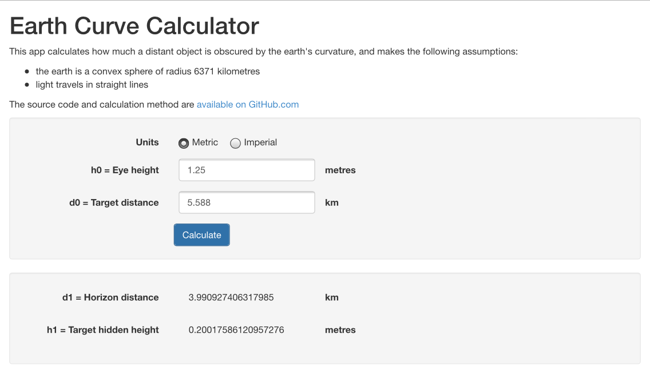Switch units to Imperial
The width and height of the screenshot is (650, 366).
[x=235, y=144]
